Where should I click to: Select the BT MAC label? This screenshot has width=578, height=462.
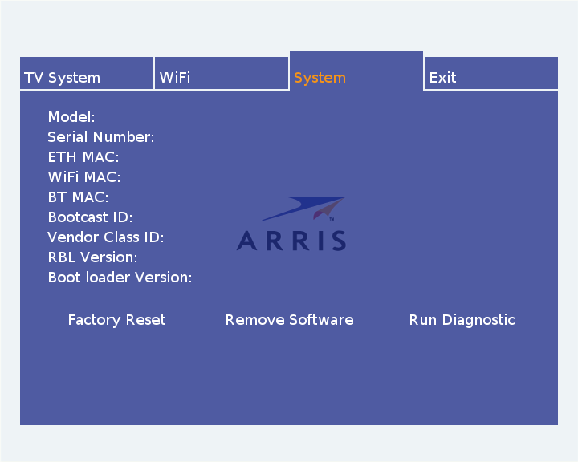coord(78,197)
